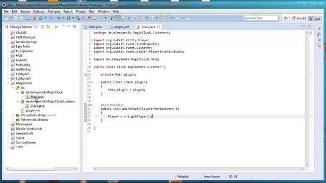Open the Debug button dropdown arrow
326x183 pixels.
[x=63, y=18]
